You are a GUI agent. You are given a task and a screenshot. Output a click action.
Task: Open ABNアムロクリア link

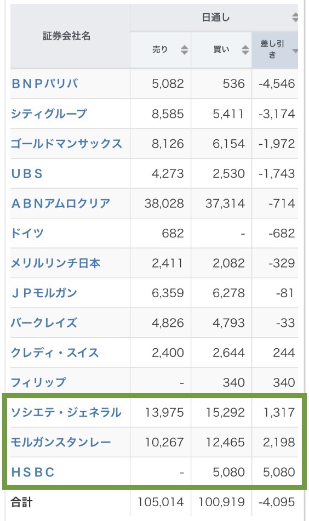[61, 203]
